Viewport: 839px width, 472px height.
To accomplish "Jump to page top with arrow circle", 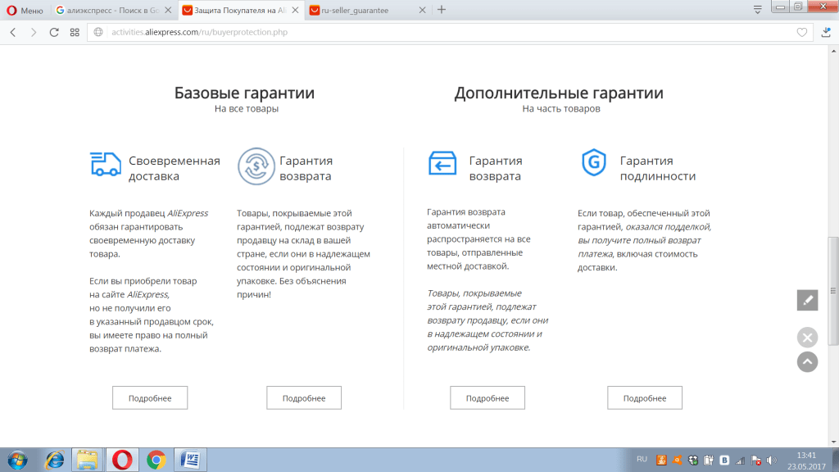I will click(807, 361).
